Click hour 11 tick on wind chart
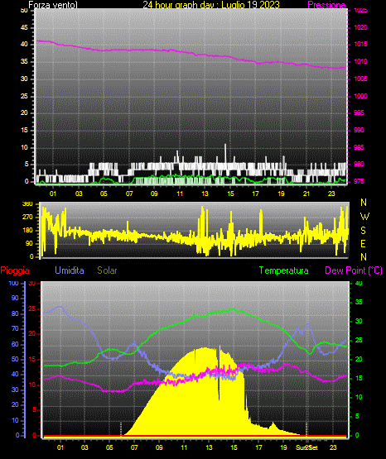Viewport: 386px width, 459px height. 180,194
